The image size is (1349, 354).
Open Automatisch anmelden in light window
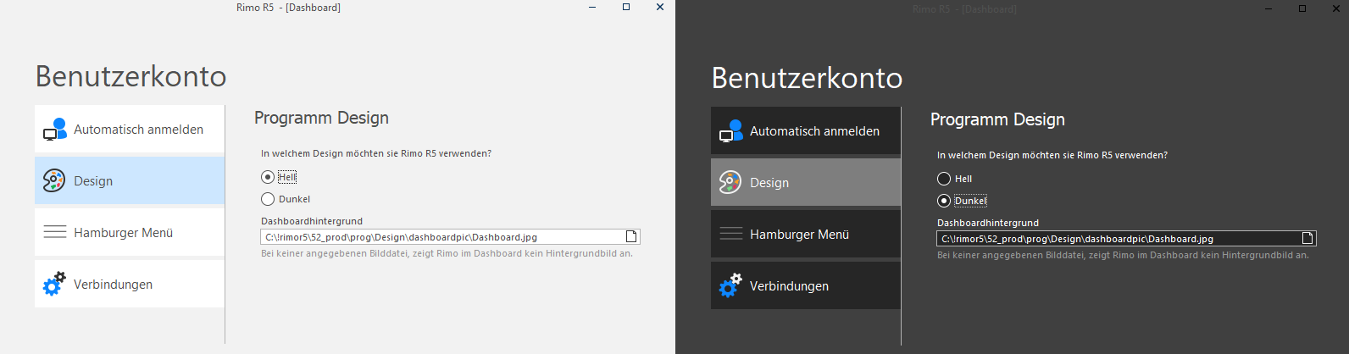130,129
